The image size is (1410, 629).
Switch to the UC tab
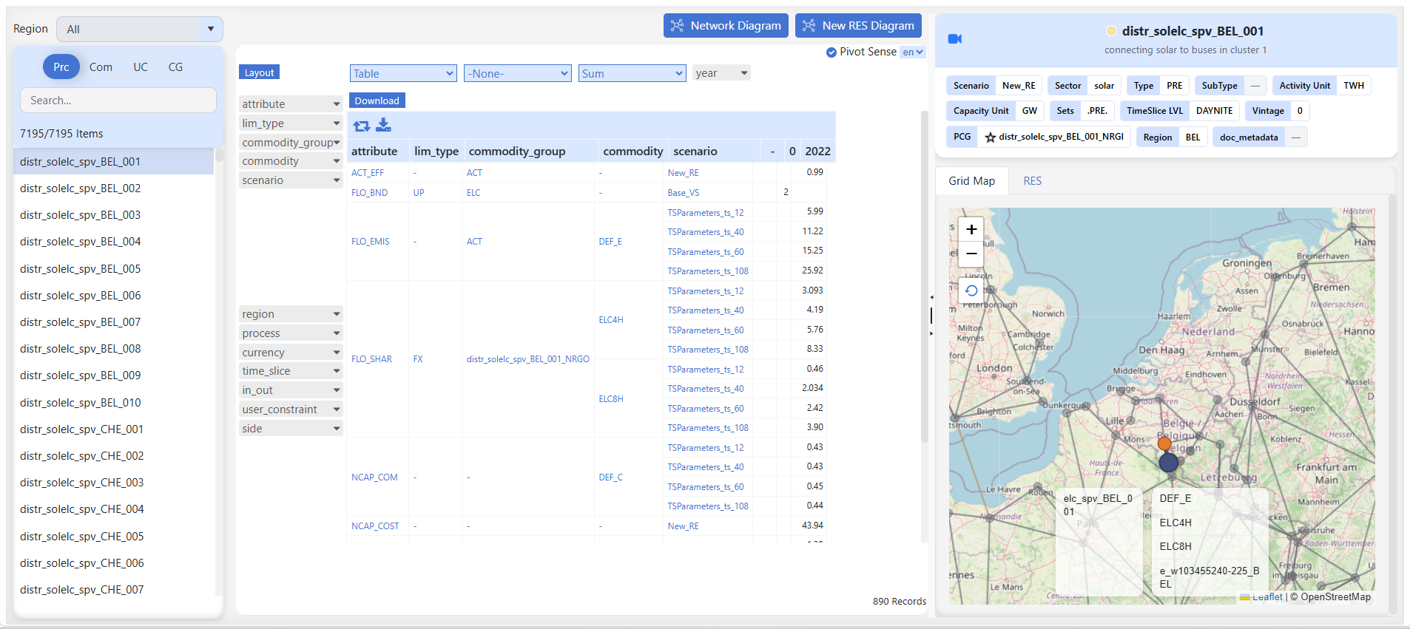(141, 67)
